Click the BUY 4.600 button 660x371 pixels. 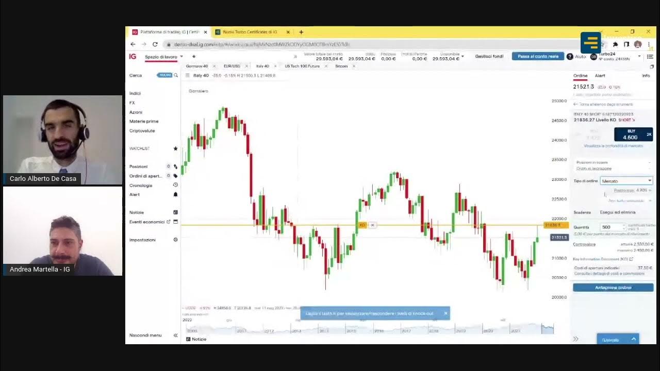click(633, 134)
